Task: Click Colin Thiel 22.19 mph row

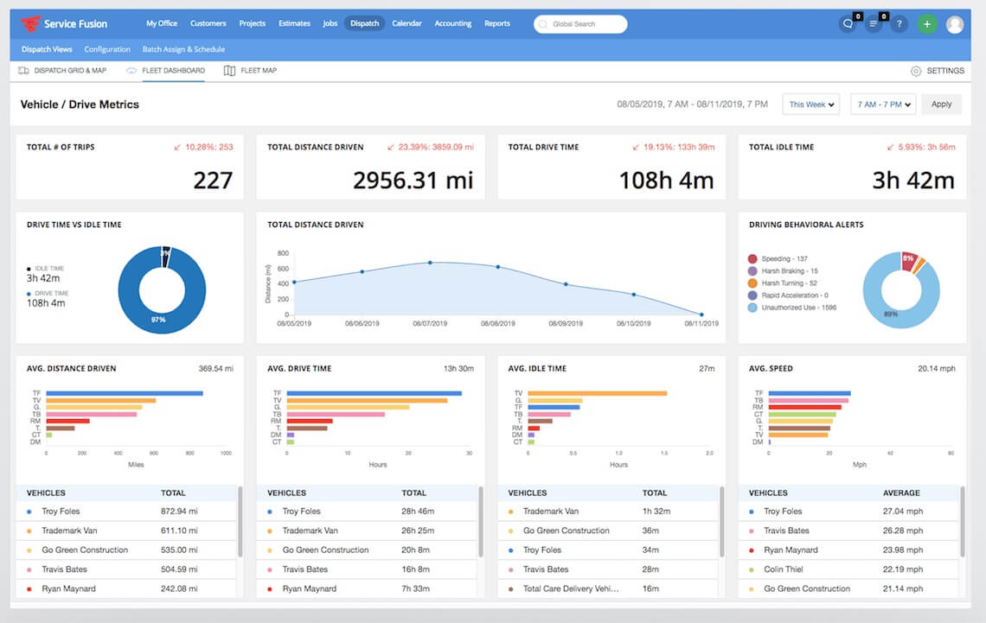Action: [x=849, y=569]
